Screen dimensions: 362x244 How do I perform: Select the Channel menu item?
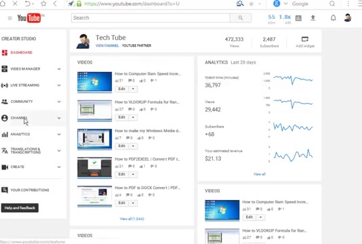19,118
